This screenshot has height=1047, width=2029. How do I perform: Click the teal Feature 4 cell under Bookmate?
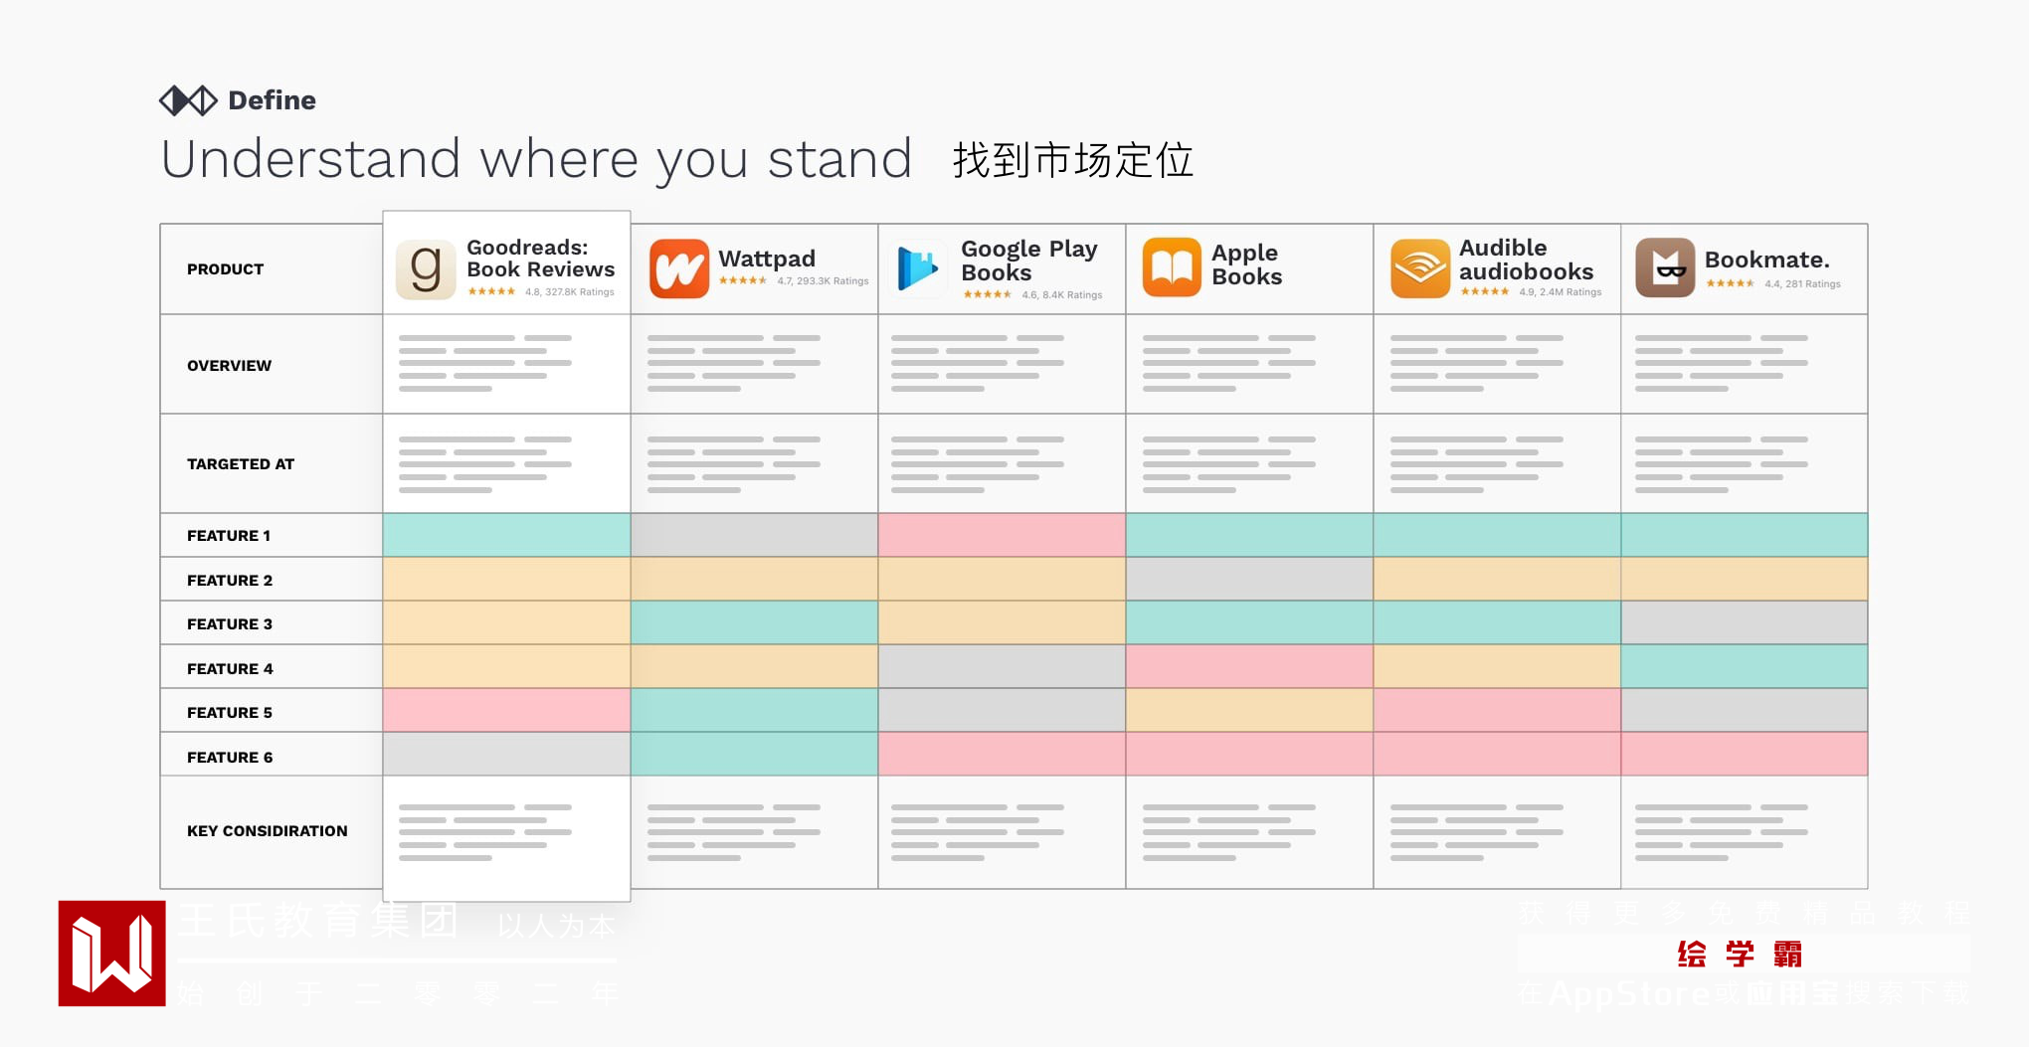click(1745, 666)
